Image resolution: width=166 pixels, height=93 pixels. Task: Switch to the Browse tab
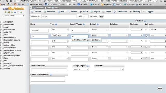(x=36, y=12)
